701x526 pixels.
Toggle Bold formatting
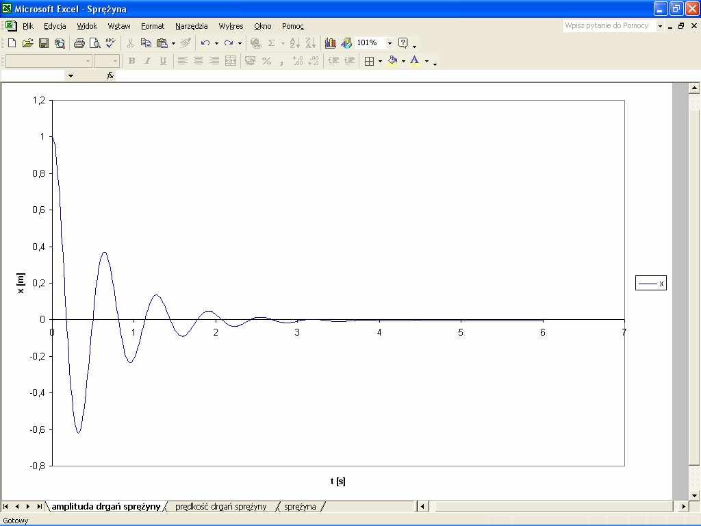point(131,61)
